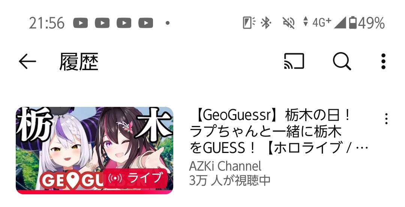Tap the muted sound status icon
This screenshot has height=207, width=405.
[289, 23]
